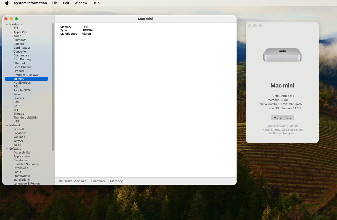The image size is (337, 220).
Task: Select Bluetooth in the sidebar
Action: coord(20,40)
